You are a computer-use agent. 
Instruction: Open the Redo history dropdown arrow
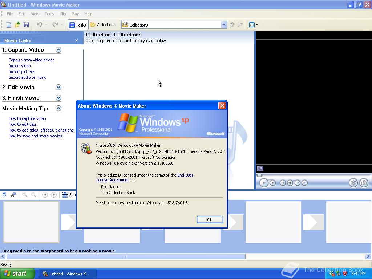tap(62, 25)
